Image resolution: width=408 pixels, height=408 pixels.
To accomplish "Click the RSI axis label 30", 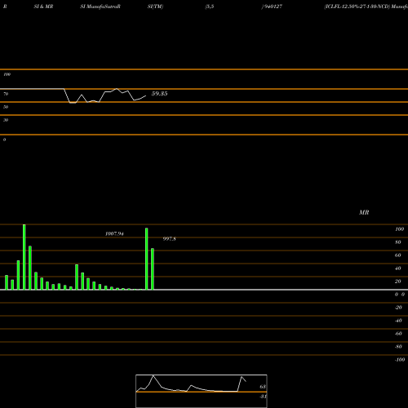I will [x=6, y=120].
